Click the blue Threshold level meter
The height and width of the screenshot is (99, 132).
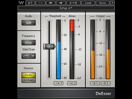click(59, 49)
